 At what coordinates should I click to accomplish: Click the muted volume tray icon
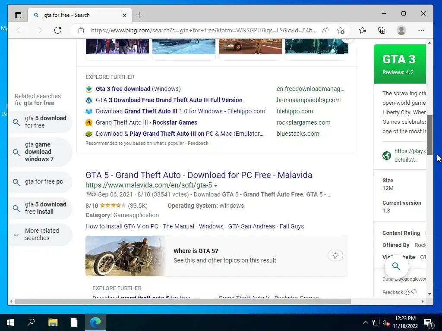point(386,322)
